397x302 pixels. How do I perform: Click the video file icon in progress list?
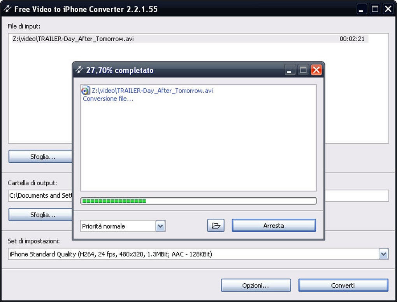click(86, 90)
